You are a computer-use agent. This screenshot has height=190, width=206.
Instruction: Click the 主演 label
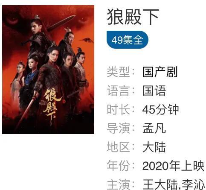point(118,184)
